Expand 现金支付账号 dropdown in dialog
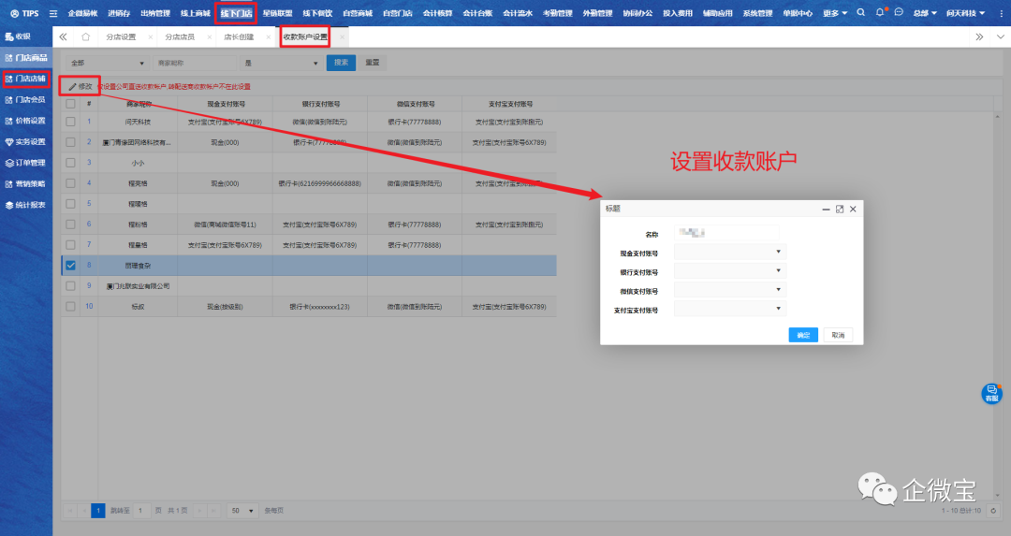Image resolution: width=1011 pixels, height=536 pixels. coord(729,253)
